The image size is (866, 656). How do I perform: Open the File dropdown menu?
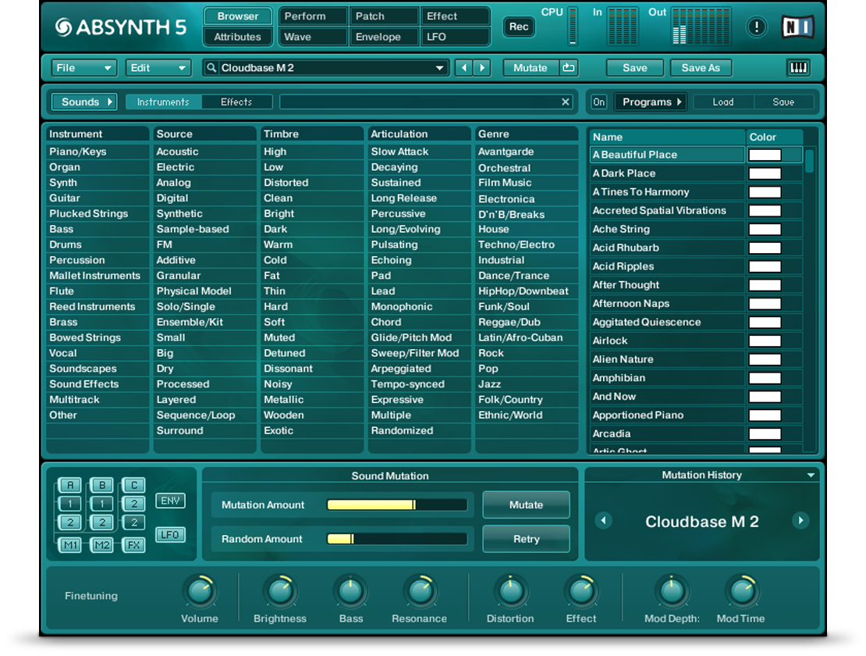point(83,68)
